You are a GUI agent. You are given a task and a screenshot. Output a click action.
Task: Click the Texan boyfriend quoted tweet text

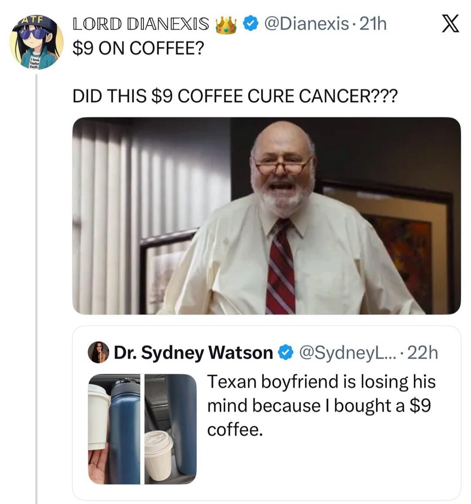pyautogui.click(x=321, y=405)
